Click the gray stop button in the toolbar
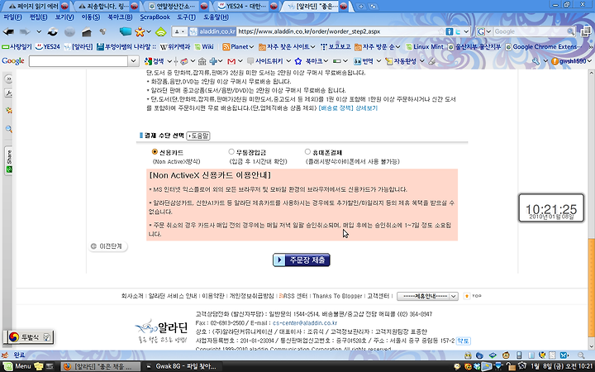 [x=69, y=32]
